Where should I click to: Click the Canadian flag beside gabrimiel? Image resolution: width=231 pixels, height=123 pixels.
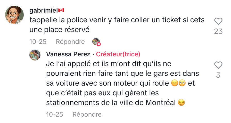point(61,11)
